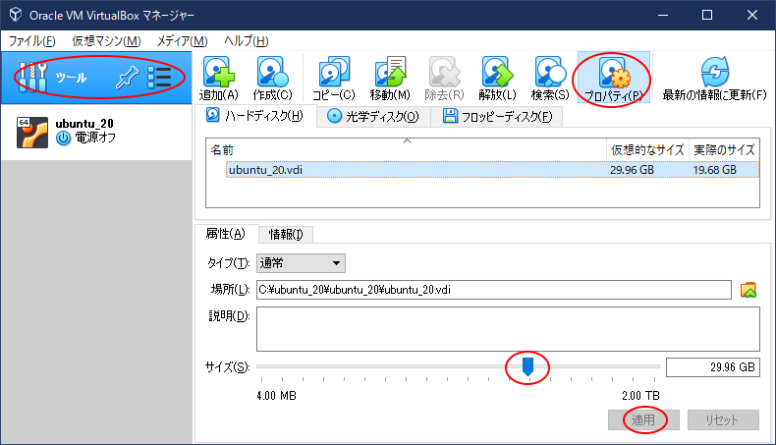776x445 pixels.
Task: Switch to the フロッピーディスク(F) tab
Action: (x=497, y=117)
